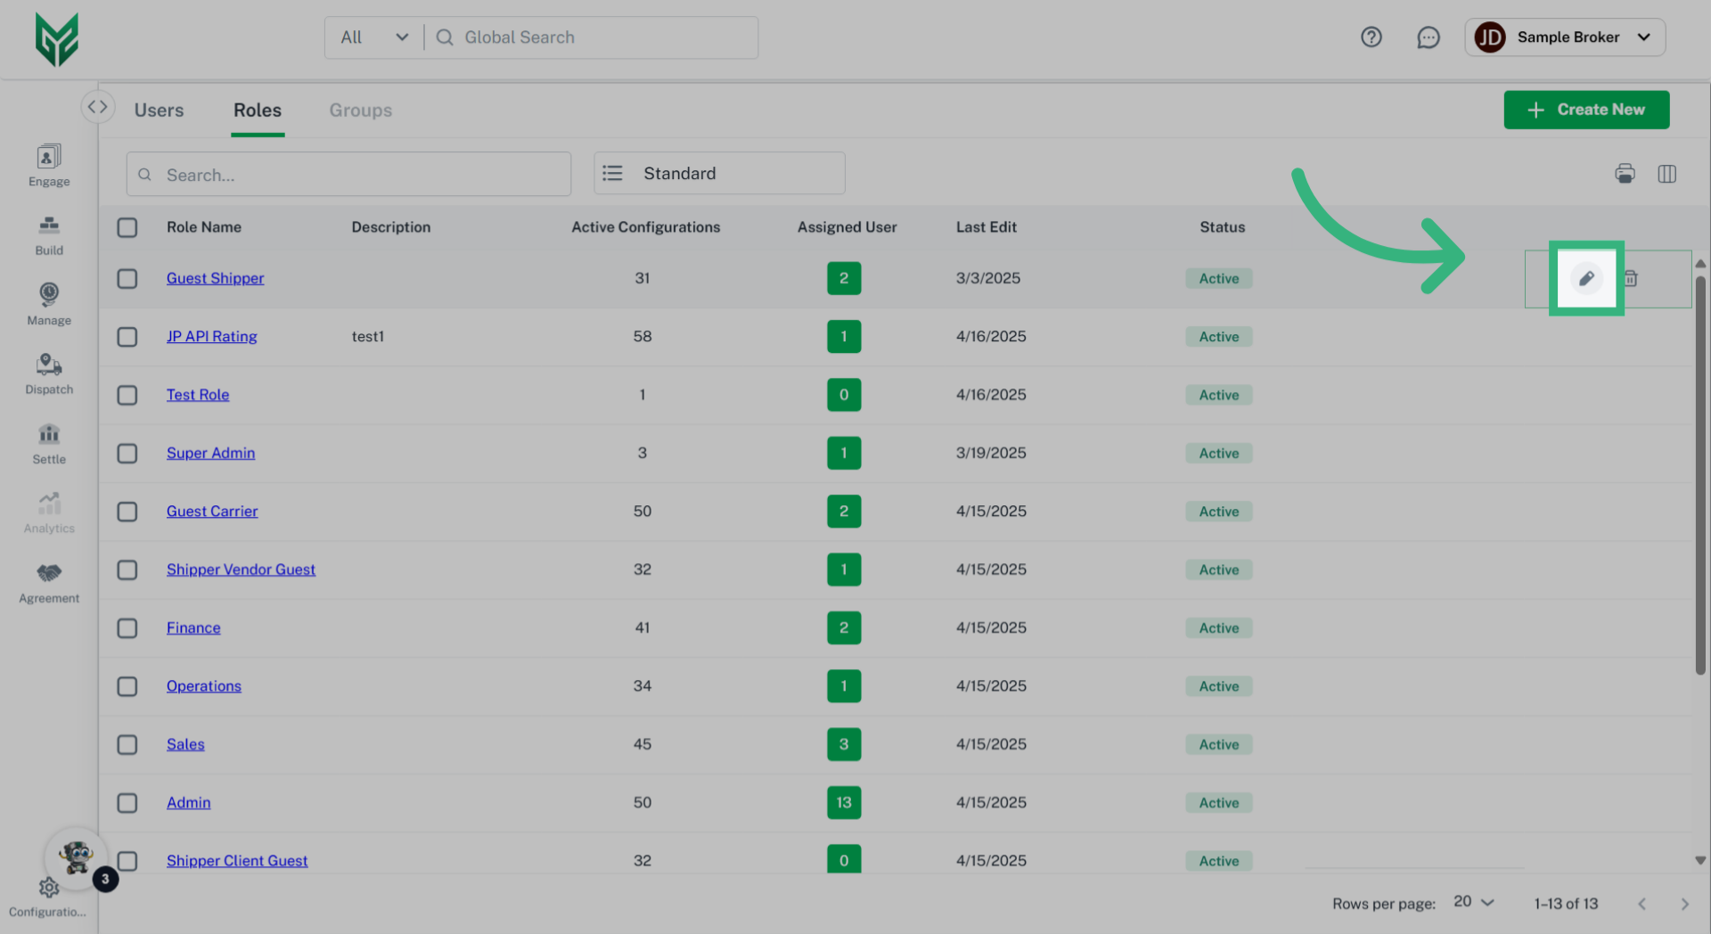This screenshot has height=934, width=1711.
Task: Open the column layout icon
Action: [1666, 174]
